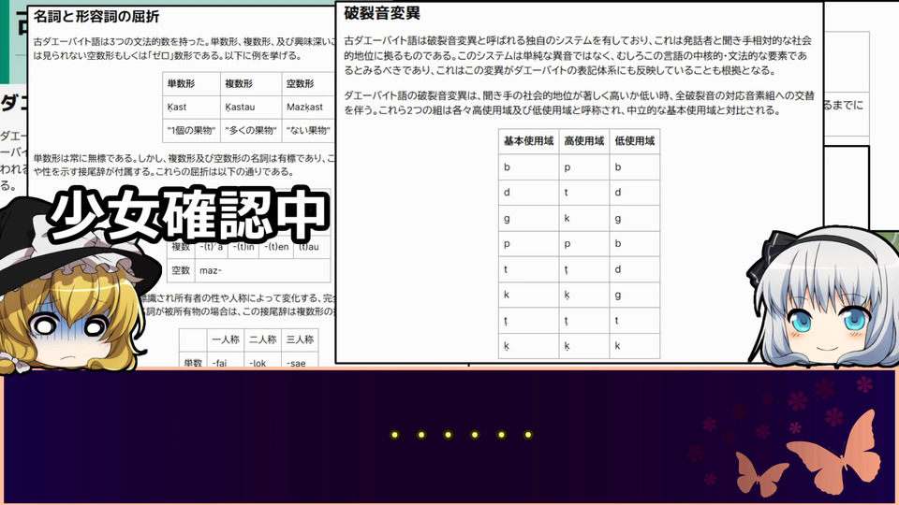Click the "多くの果物" gloss cell
This screenshot has width=899, height=505.
(251, 131)
